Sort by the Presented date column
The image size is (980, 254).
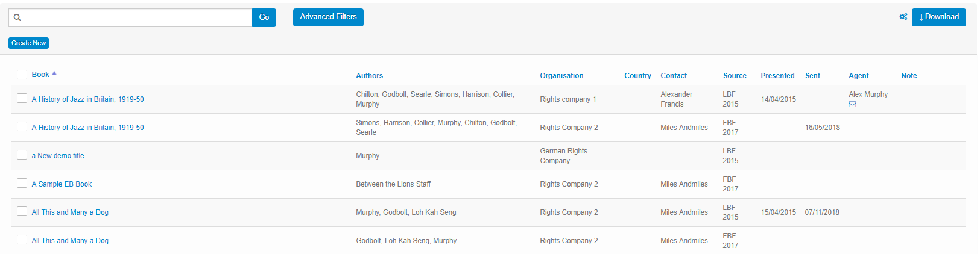777,76
